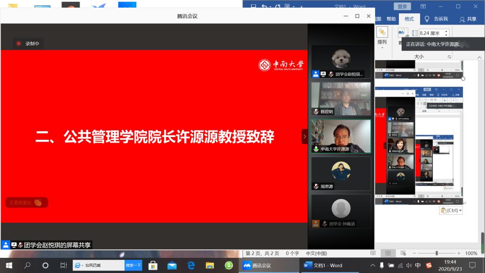Viewport: 485px width, 273px height.
Task: Collapse the participant video sidebar arrow
Action: pyautogui.click(x=305, y=136)
